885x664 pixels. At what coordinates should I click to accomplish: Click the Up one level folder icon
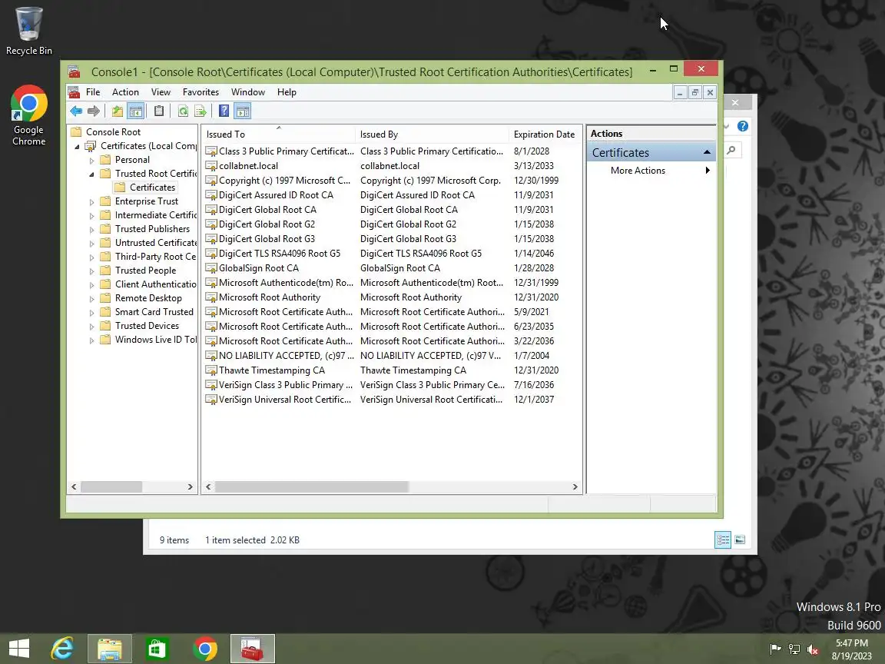(x=118, y=111)
